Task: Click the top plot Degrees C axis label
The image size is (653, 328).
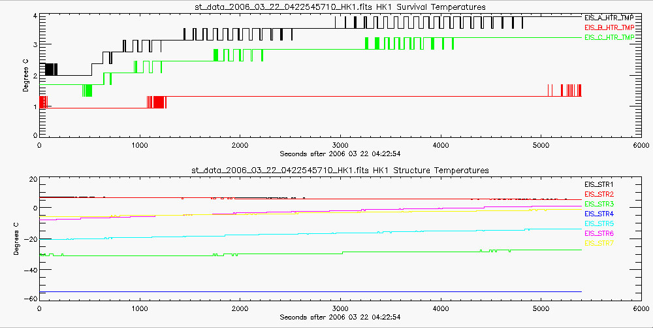Action: click(25, 75)
